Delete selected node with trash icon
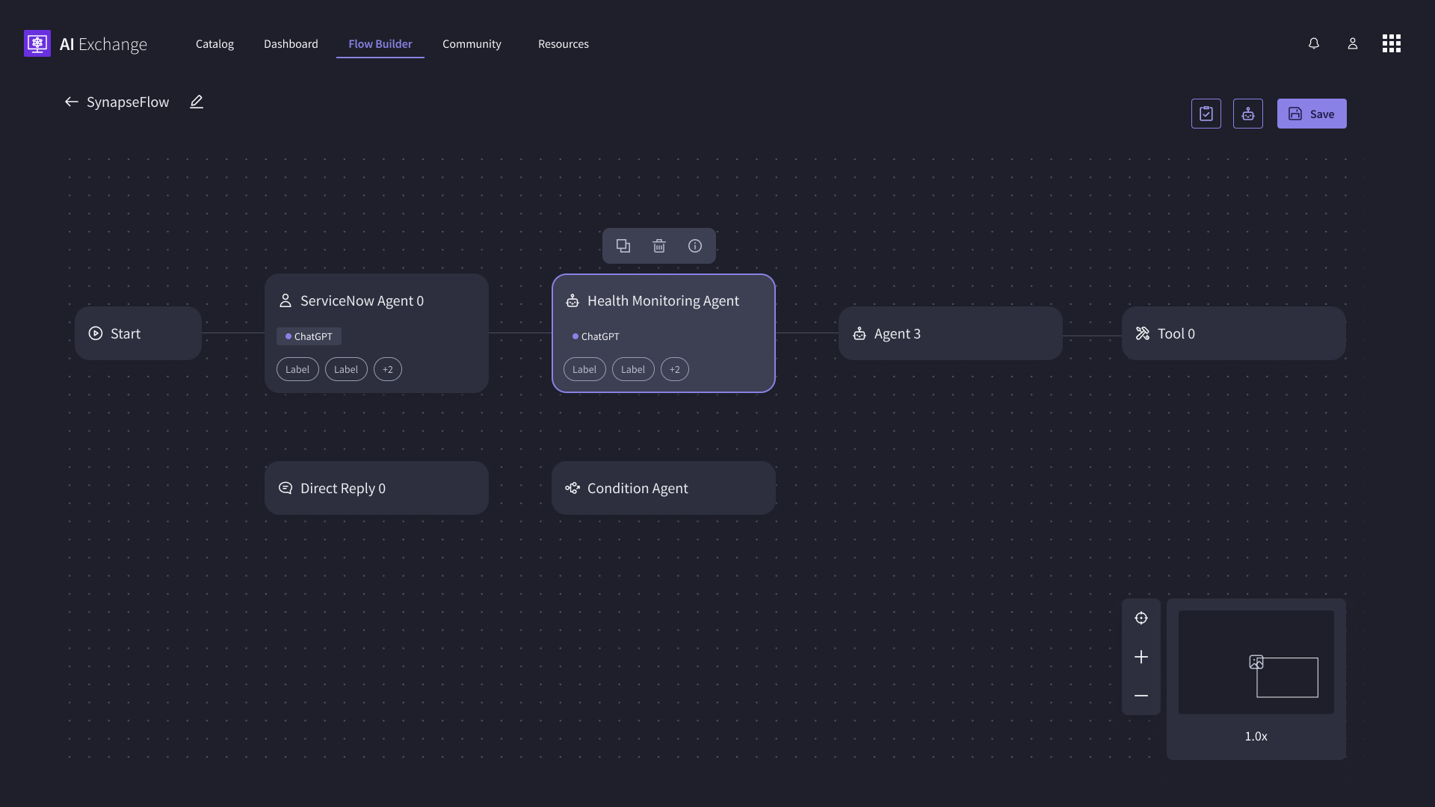This screenshot has width=1435, height=807. coord(658,246)
